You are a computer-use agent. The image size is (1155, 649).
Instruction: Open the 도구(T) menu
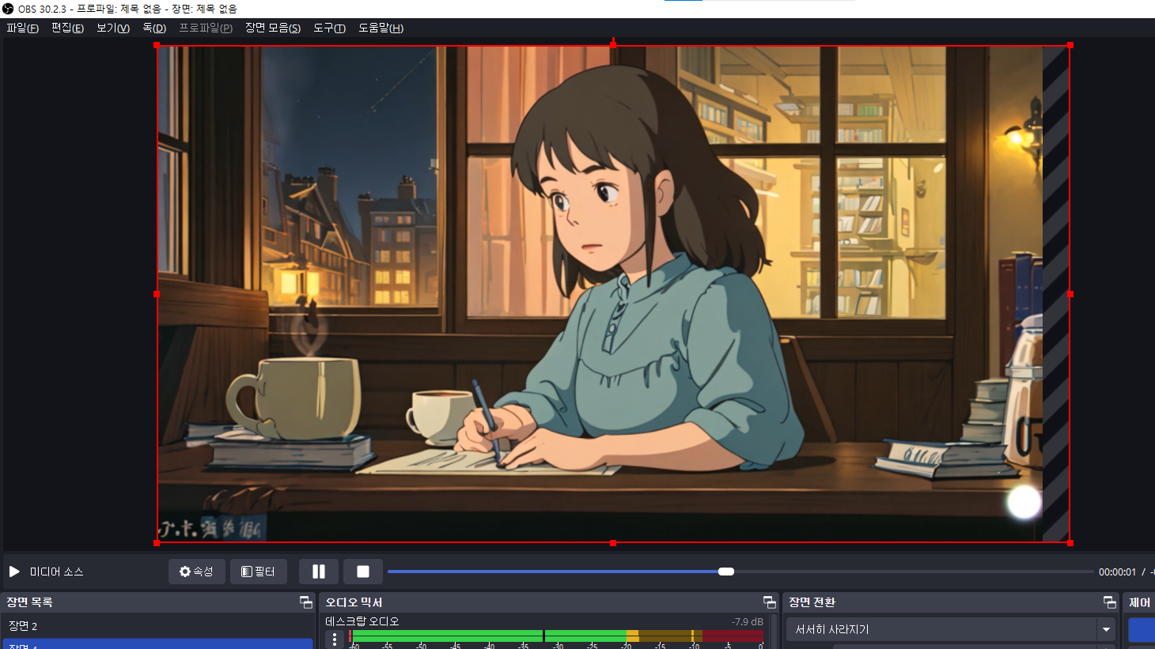(x=330, y=28)
